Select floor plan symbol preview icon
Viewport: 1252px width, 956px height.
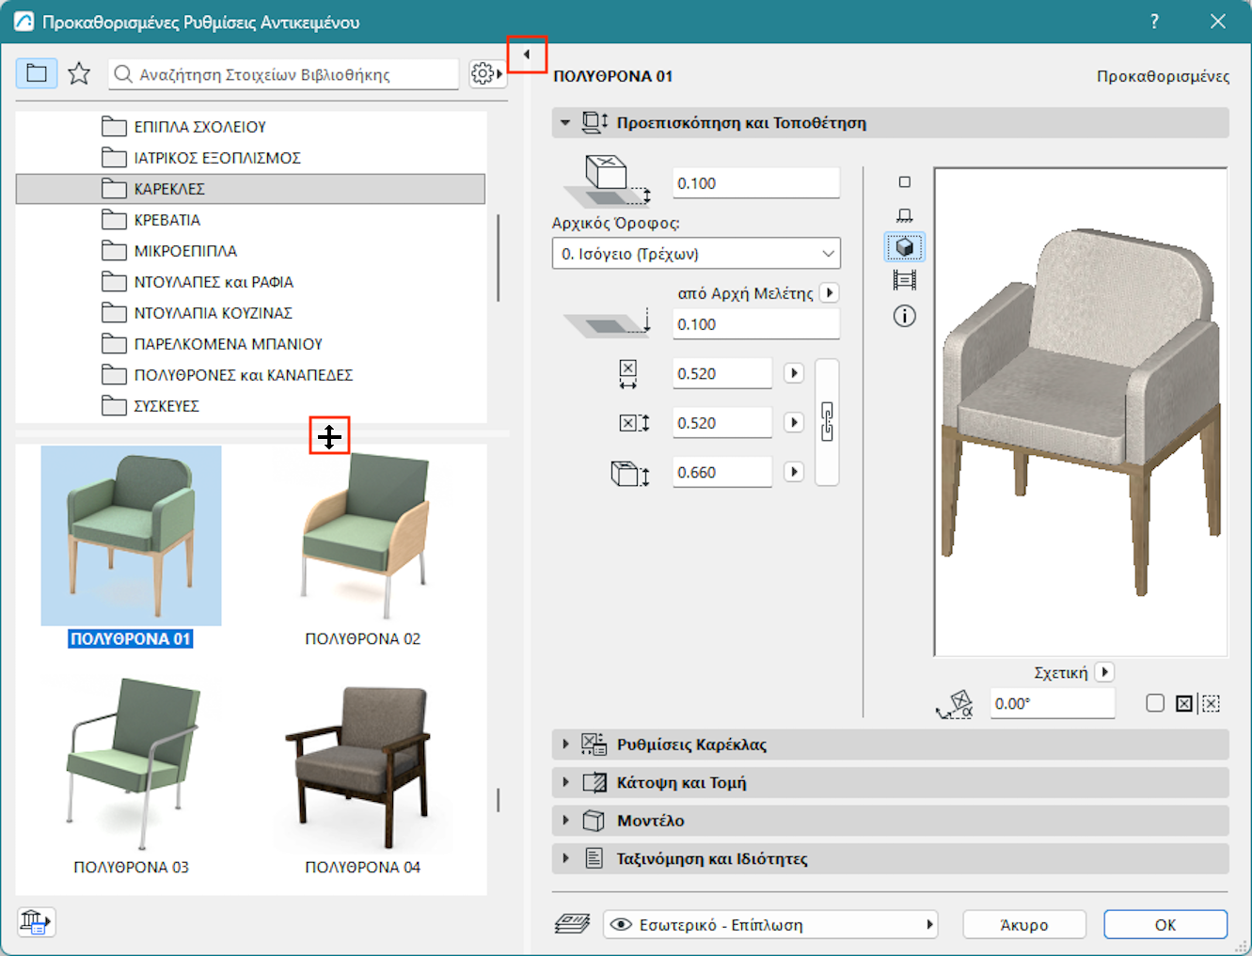click(904, 182)
